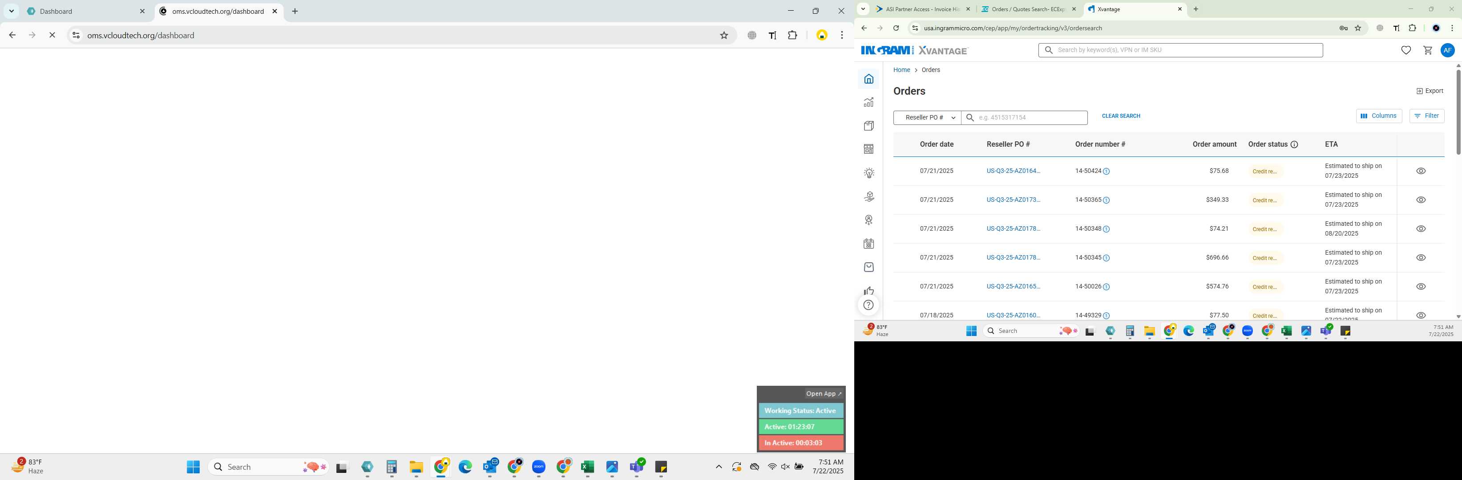Open the shopping bag icon in Xvantage sidebar
Screen dimensions: 1462x480
tap(868, 267)
